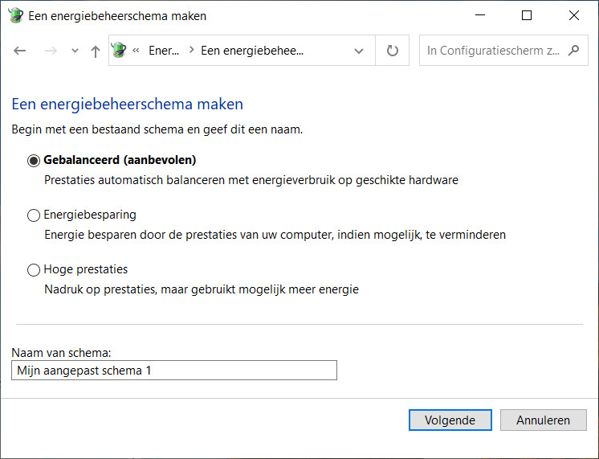The image size is (599, 459).
Task: Click the Ener... breadcrumb item
Action: coord(164,51)
